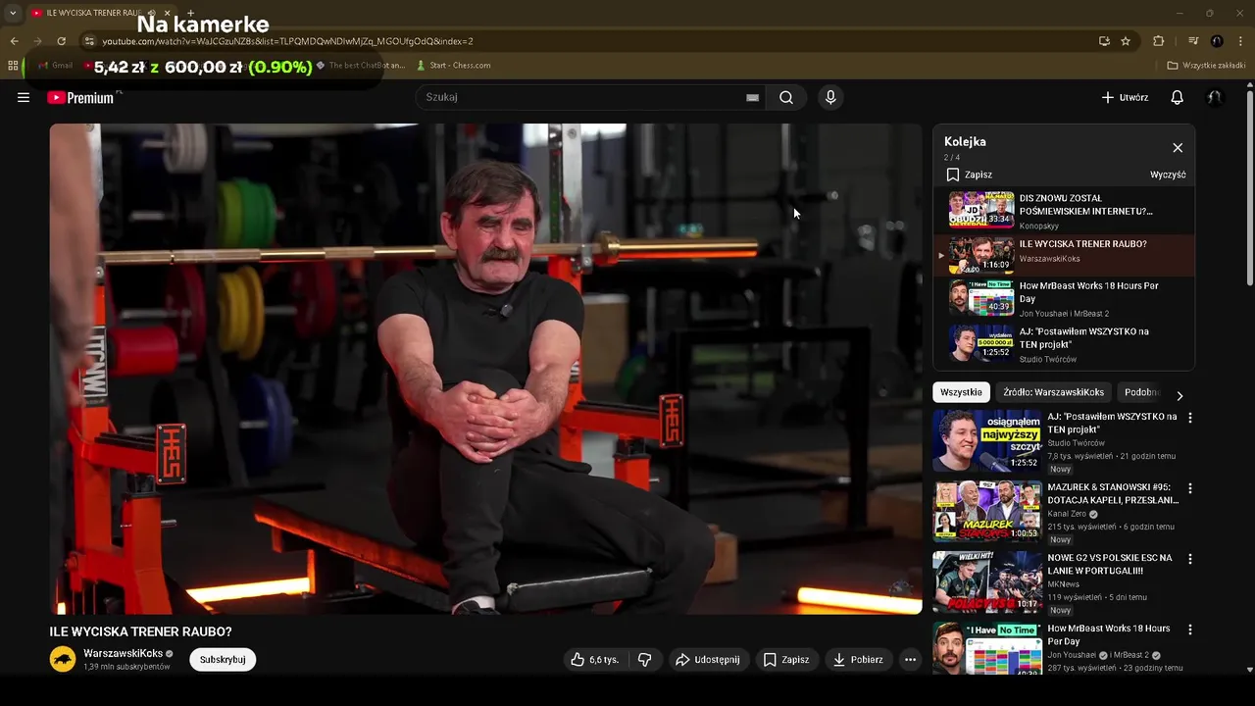Click the browser back arrow
1255x706 pixels.
[x=14, y=41]
